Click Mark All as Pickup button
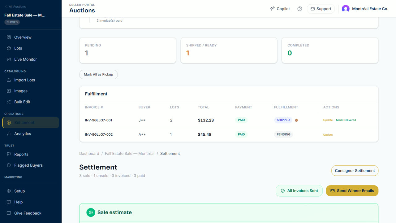Screen dimensions: 396x223 pyautogui.click(x=98, y=74)
